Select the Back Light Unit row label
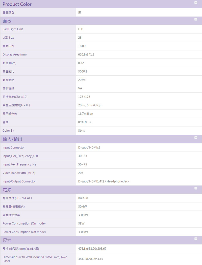This screenshot has height=265, width=202. point(13,29)
